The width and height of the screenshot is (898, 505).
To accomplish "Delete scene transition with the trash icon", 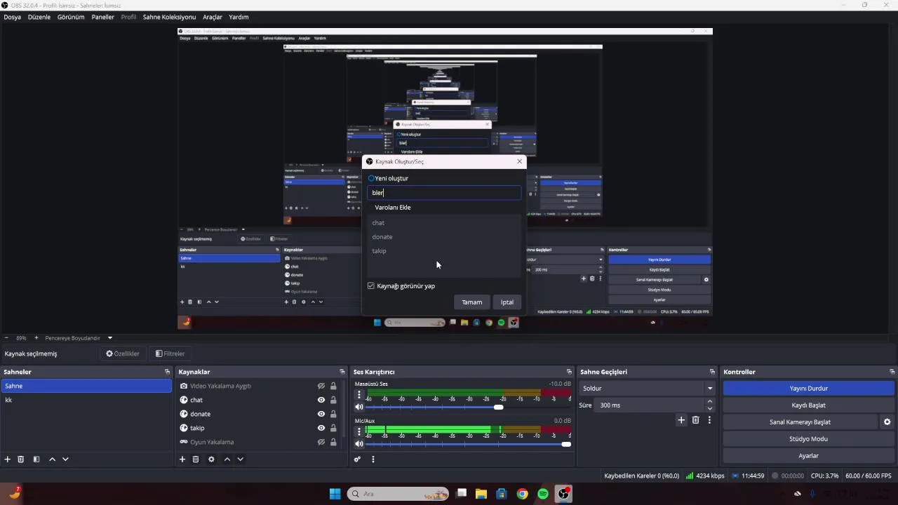I will tap(696, 420).
